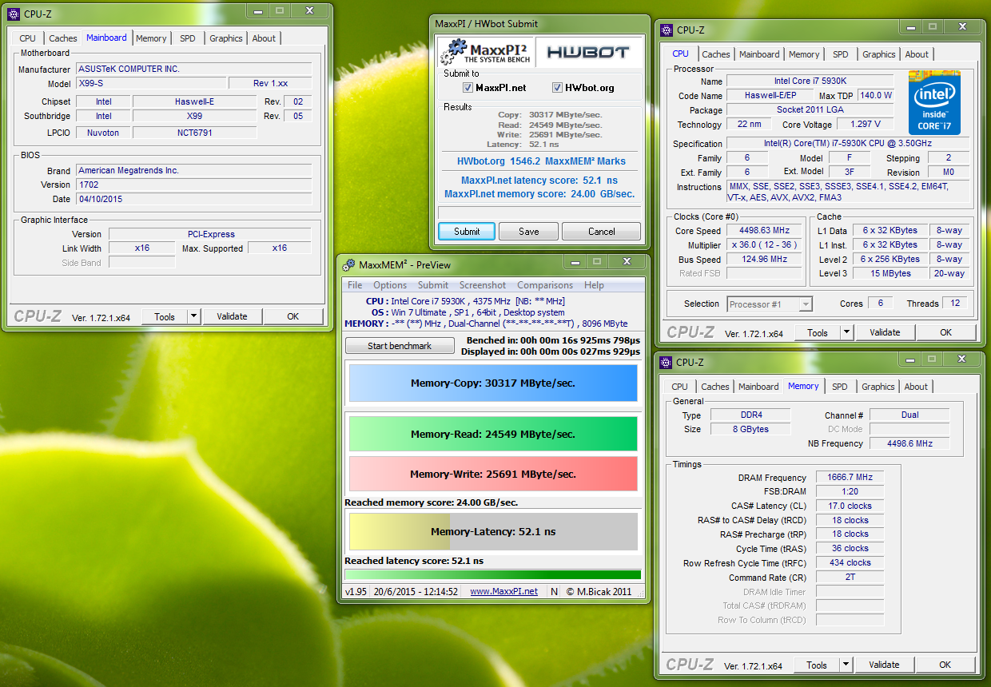This screenshot has width=991, height=687.
Task: Select SPD tab in Memory window
Action: click(840, 387)
